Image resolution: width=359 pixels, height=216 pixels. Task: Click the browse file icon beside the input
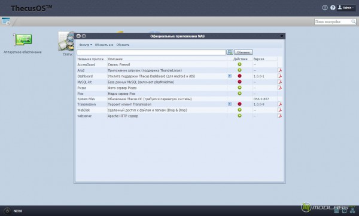coord(230,53)
